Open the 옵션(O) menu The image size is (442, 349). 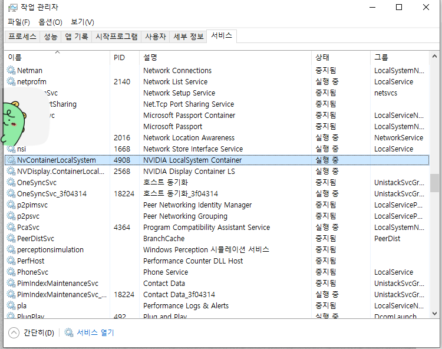click(50, 22)
